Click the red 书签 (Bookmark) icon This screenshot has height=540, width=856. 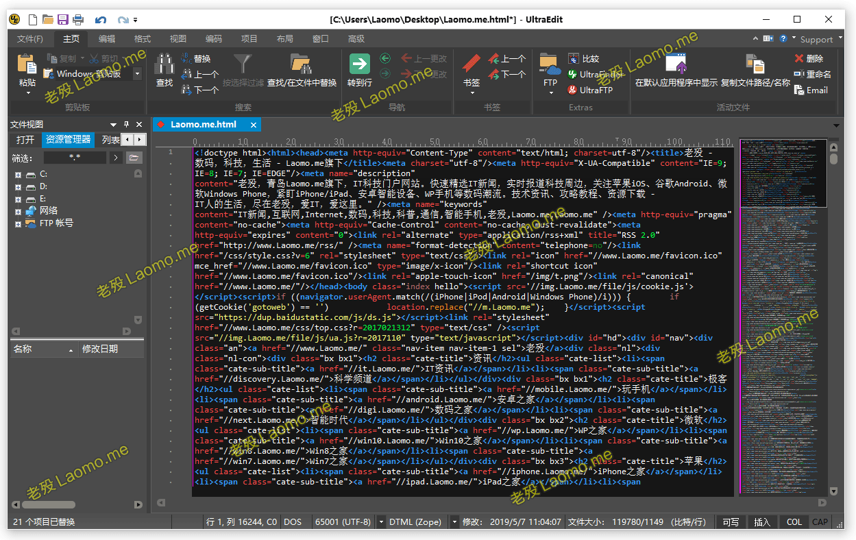472,64
